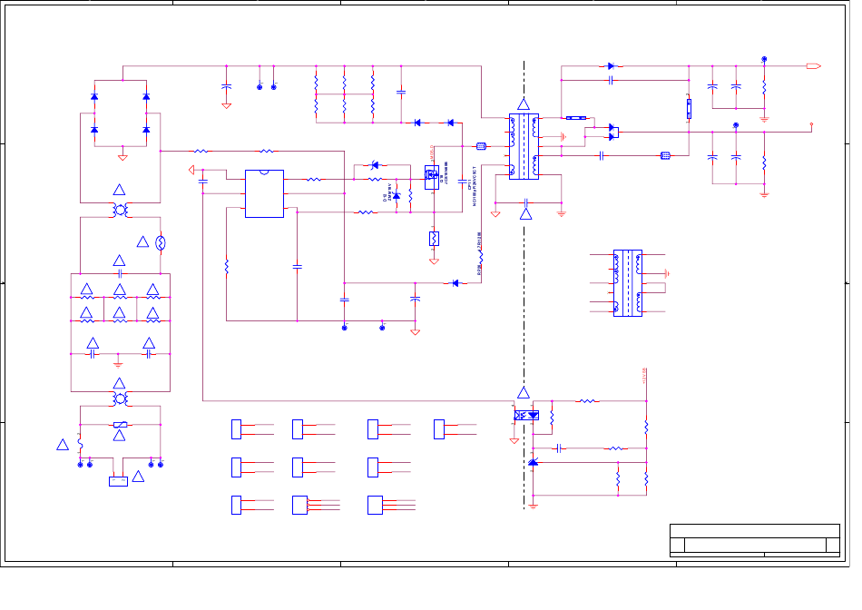Click the output port arrow at top right

click(813, 66)
